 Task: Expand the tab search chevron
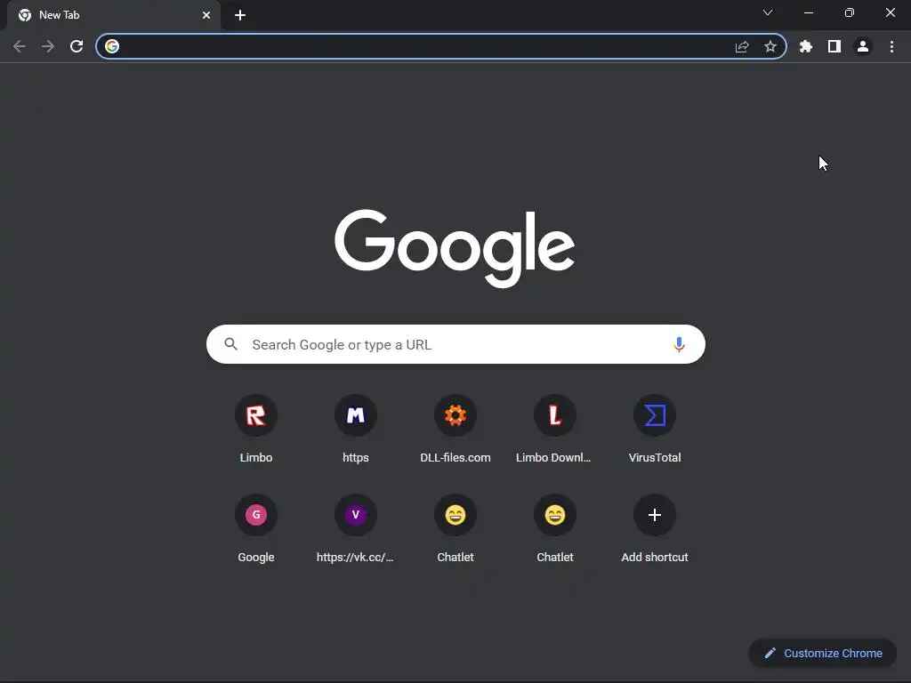pos(768,12)
